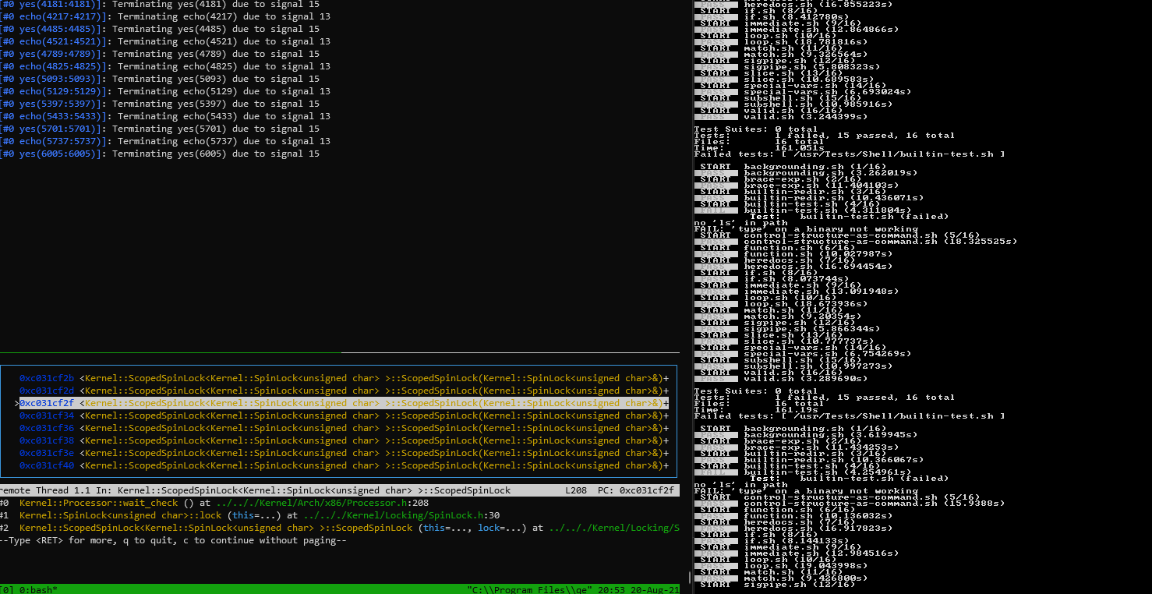Click "backgrounding.sh (3.262019s)" result
The image size is (1152, 594).
click(830, 172)
